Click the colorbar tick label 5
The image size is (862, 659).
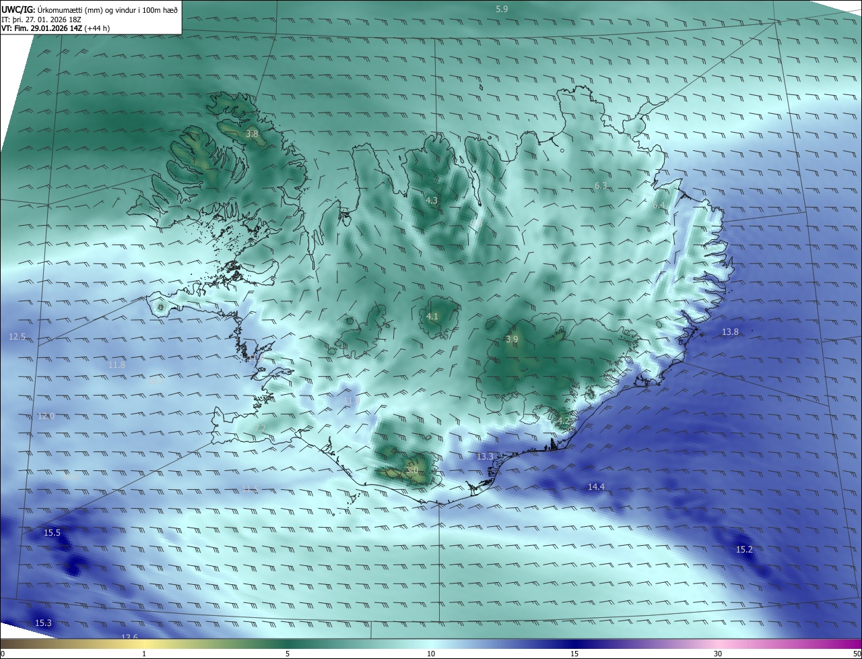coord(288,654)
